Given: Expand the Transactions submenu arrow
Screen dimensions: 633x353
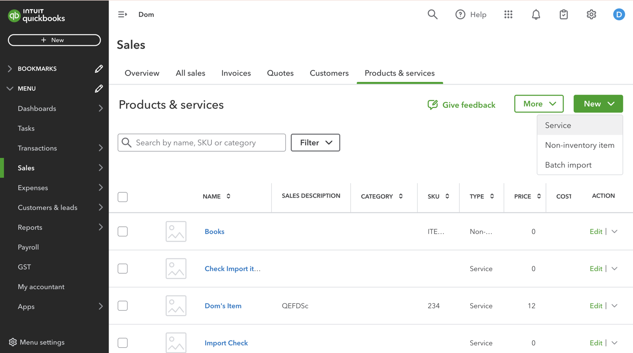Looking at the screenshot, I should coord(101,148).
